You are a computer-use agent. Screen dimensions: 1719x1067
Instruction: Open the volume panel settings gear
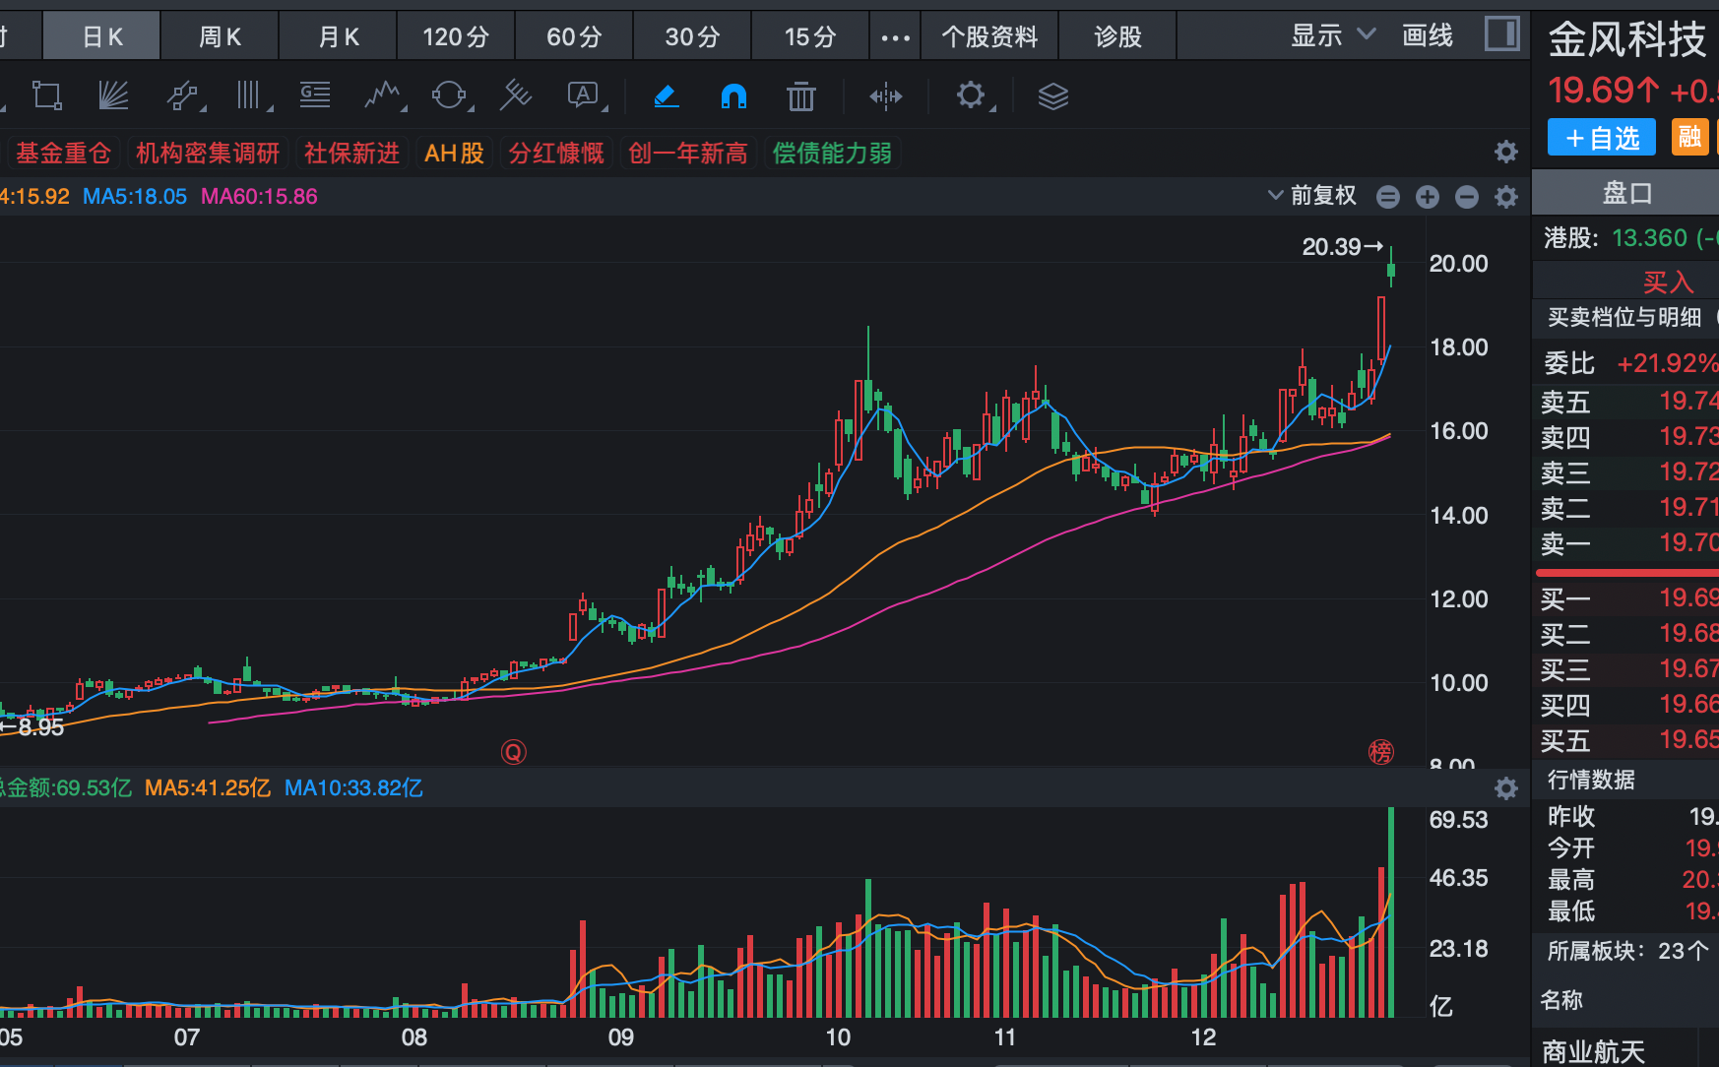pyautogui.click(x=1505, y=788)
